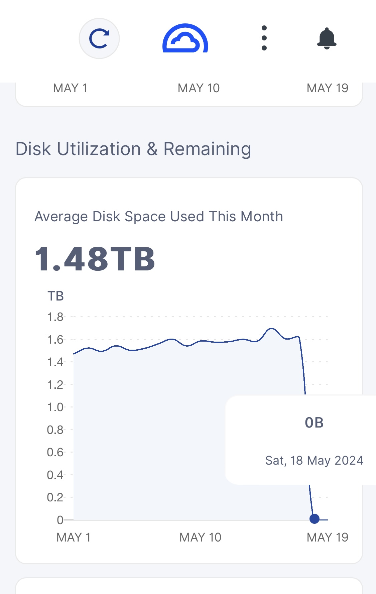Click the 1.8 y-axis tick label

click(55, 317)
